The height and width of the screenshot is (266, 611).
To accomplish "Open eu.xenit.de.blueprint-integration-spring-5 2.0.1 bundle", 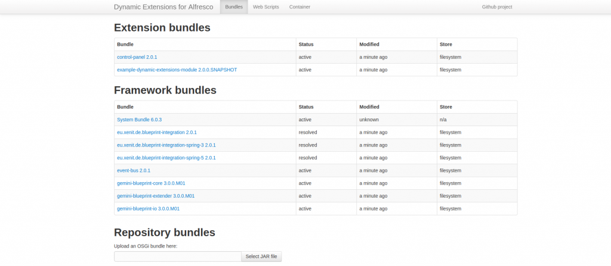I will [166, 158].
